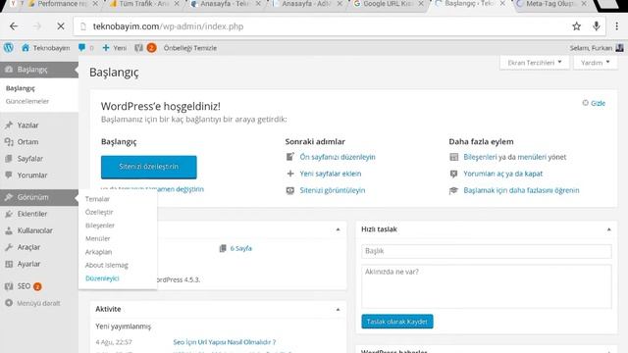
Task: Choose Bileşenler from Görünüm flyout
Action: (x=100, y=226)
